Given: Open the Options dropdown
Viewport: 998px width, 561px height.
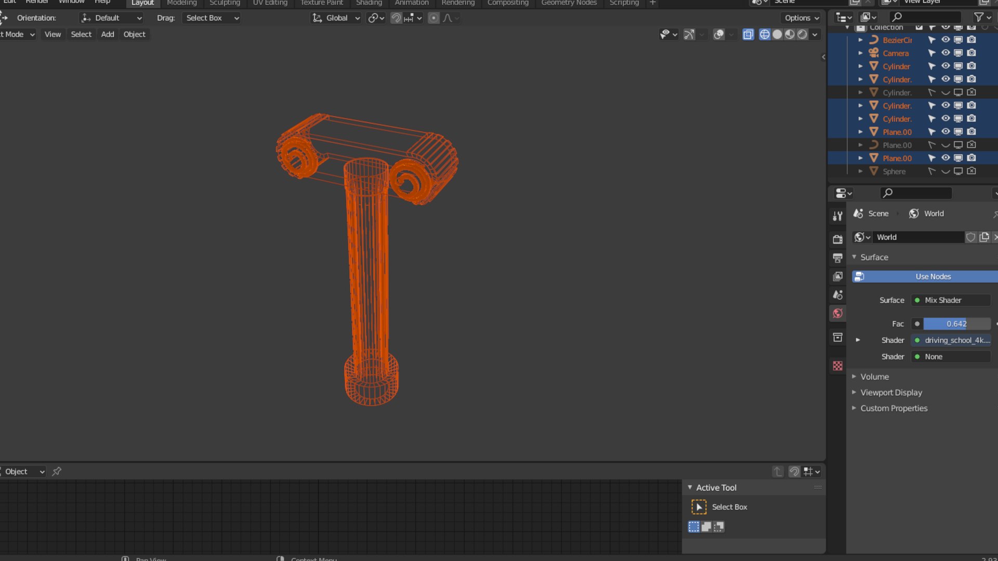Looking at the screenshot, I should [x=801, y=18].
